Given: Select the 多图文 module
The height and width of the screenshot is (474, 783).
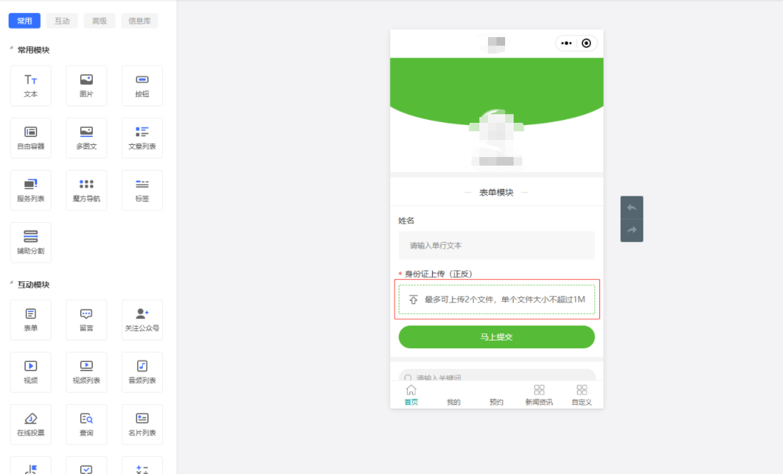Looking at the screenshot, I should pos(86,138).
